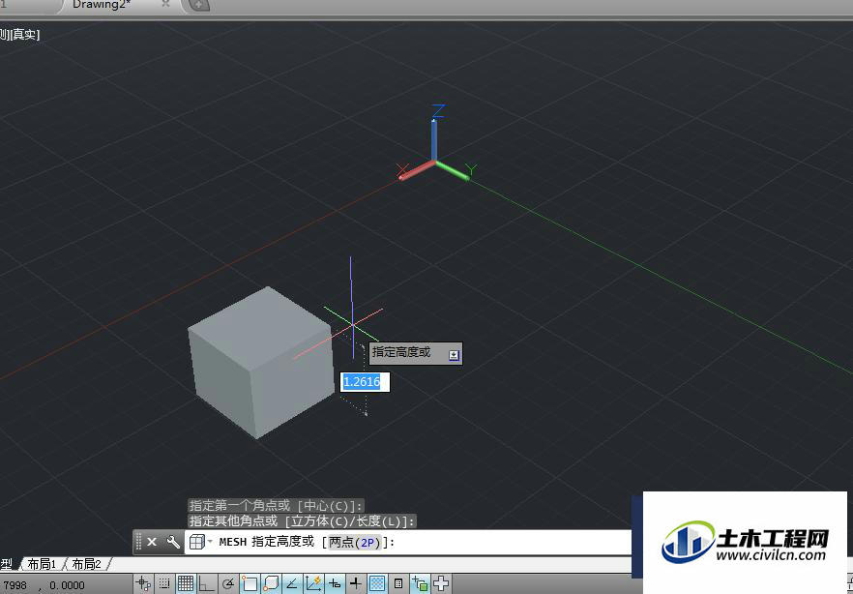The image size is (853, 594).
Task: Click the 1.2616 height input field
Action: [x=365, y=382]
